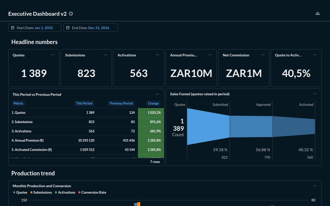This screenshot has height=206, width=330.
Task: Click the 1 020,2% change cell
Action: [151, 113]
